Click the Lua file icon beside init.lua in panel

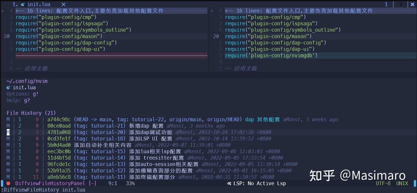point(8,87)
